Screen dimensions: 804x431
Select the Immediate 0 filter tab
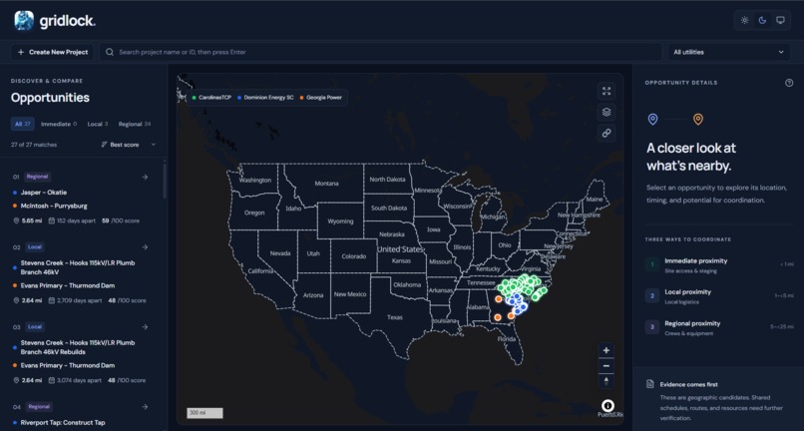[59, 124]
